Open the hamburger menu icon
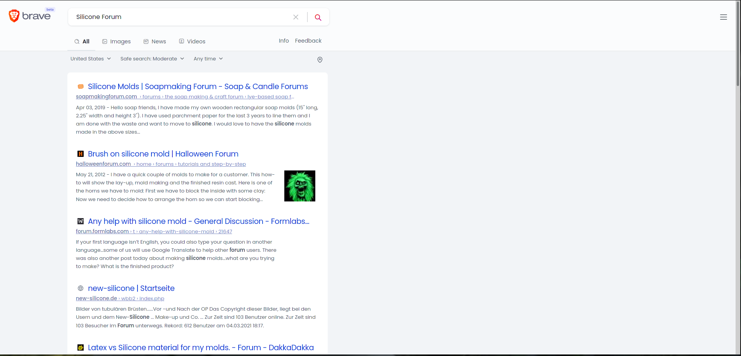The height and width of the screenshot is (356, 741). [x=723, y=17]
